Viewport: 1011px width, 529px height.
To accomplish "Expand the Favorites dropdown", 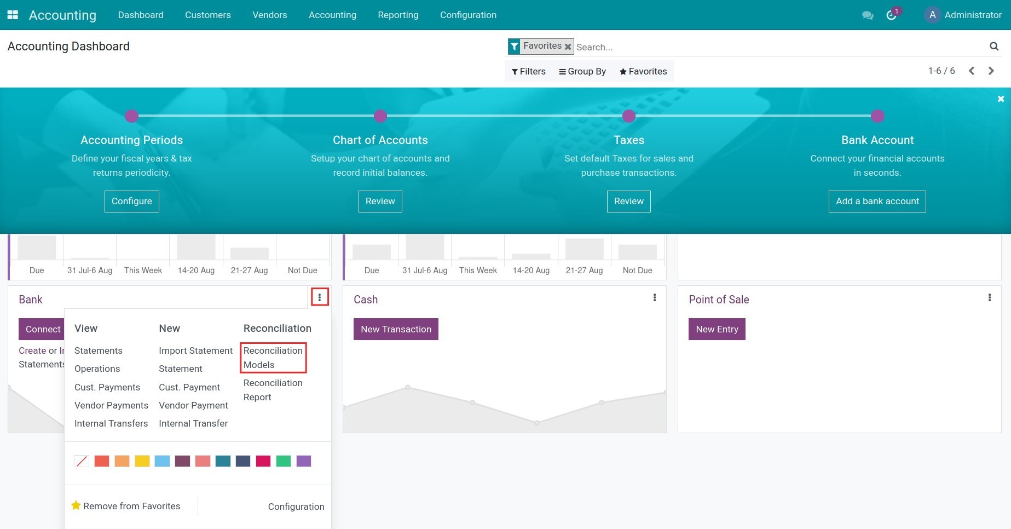I will point(643,71).
